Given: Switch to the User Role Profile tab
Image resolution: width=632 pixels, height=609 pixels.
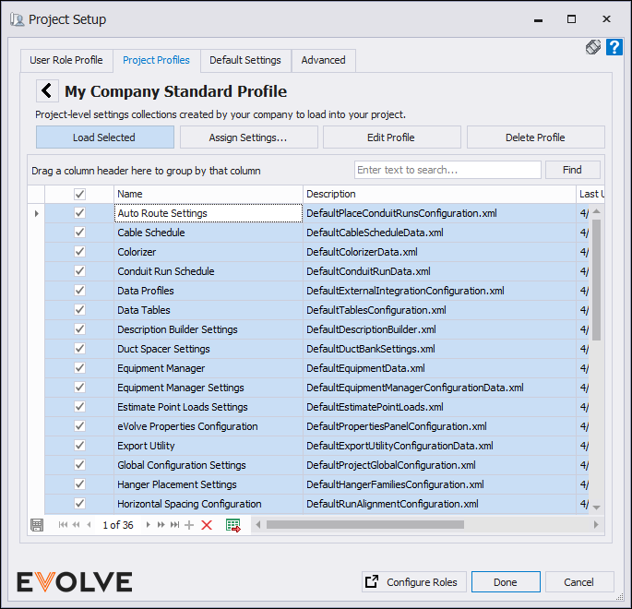Looking at the screenshot, I should point(66,61).
